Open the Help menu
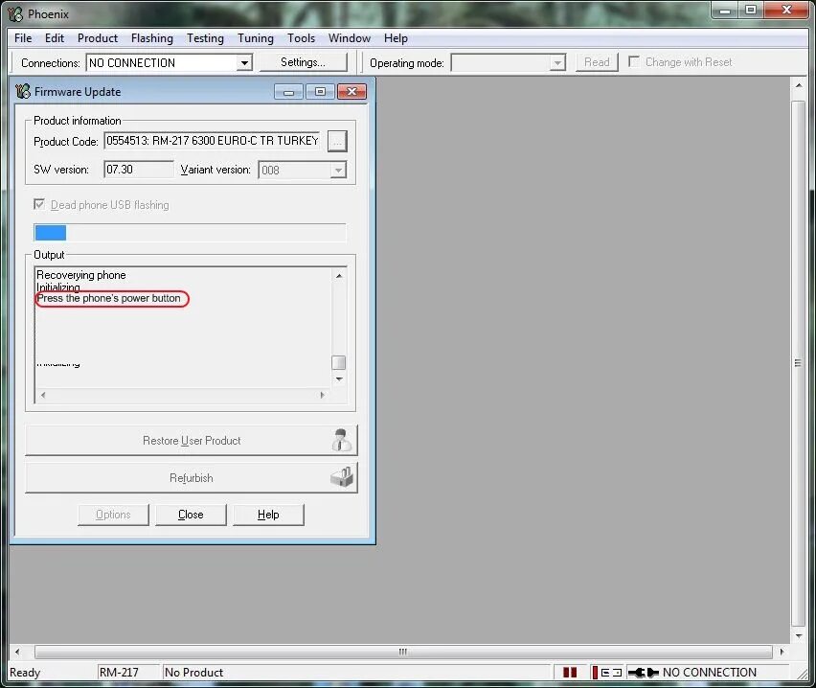 pos(396,38)
